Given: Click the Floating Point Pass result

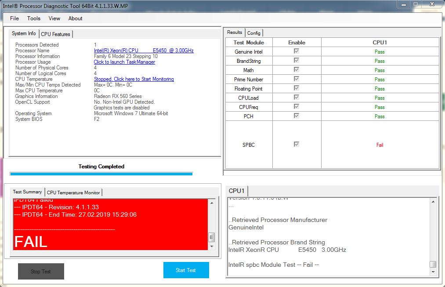Looking at the screenshot, I should tap(380, 89).
